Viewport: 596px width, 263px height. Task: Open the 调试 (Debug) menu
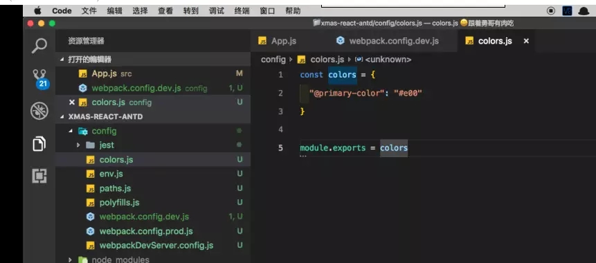[x=216, y=11]
